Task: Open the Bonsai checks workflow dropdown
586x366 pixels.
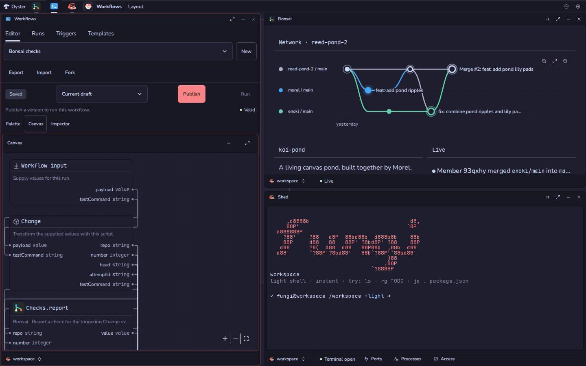Action: point(118,51)
